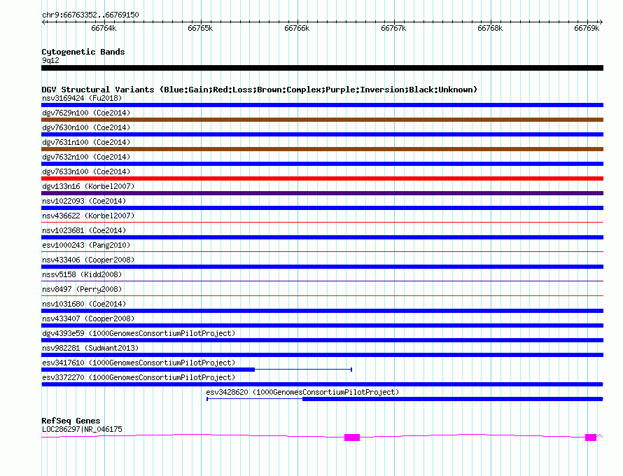Click the dgv7631n100 (Coe2014) label
This screenshot has height=476, width=623.
(86, 142)
